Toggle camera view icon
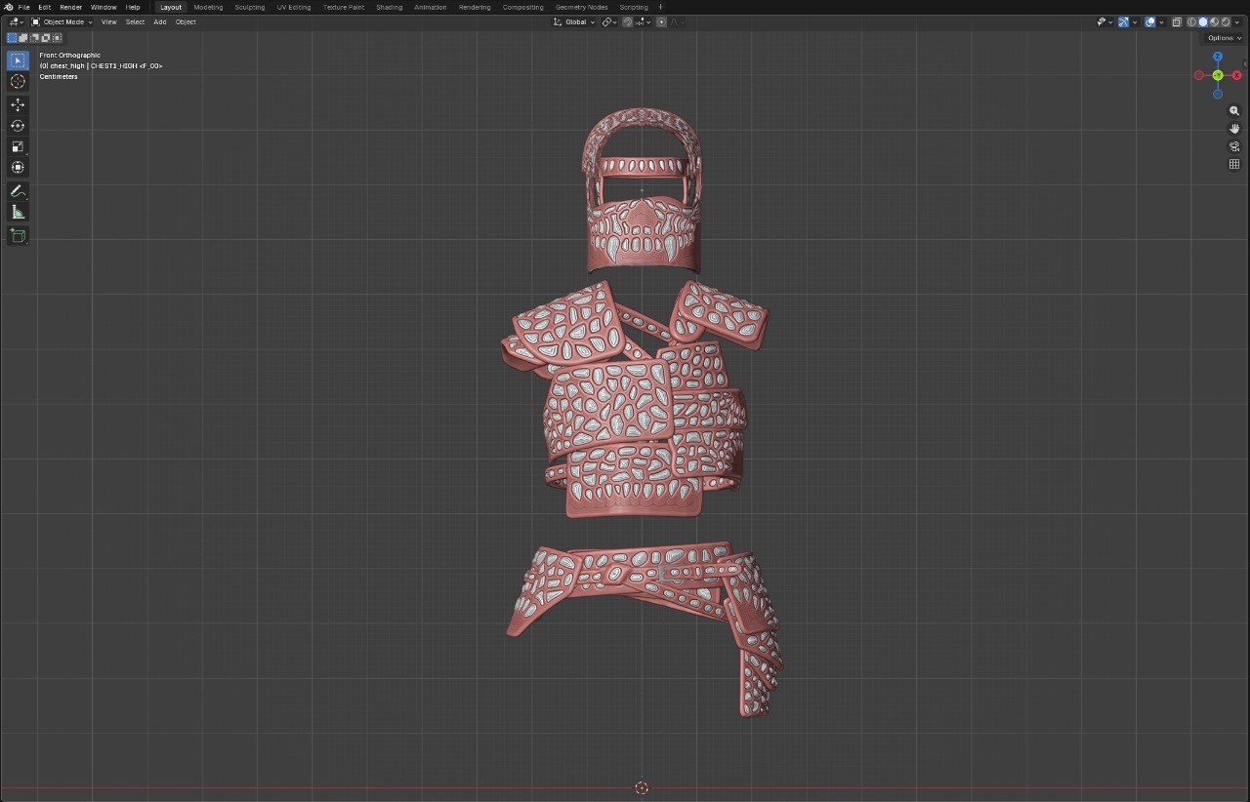This screenshot has height=802, width=1250. 1234,146
